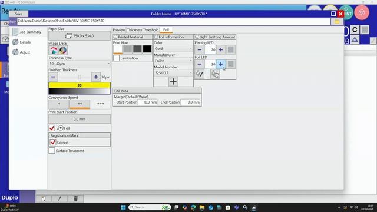The height and width of the screenshot is (212, 377).
Task: Click the taskbar Search box
Action: click(150, 207)
